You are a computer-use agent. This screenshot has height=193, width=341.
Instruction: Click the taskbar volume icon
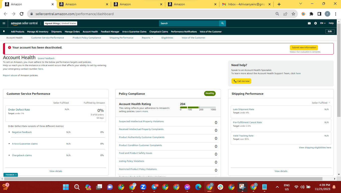(302, 187)
